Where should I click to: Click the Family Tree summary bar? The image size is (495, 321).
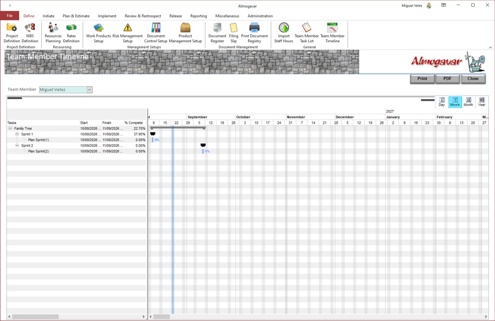(178, 128)
